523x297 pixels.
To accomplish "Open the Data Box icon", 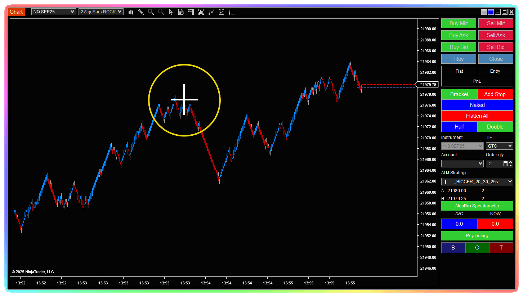I will point(181,12).
